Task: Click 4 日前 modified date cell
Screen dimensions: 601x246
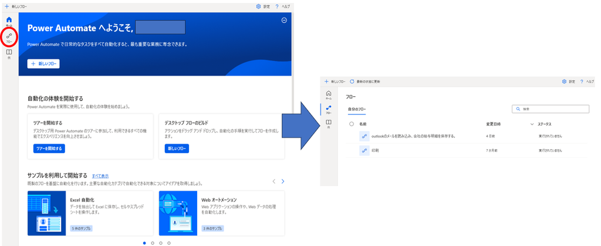Action: point(490,136)
